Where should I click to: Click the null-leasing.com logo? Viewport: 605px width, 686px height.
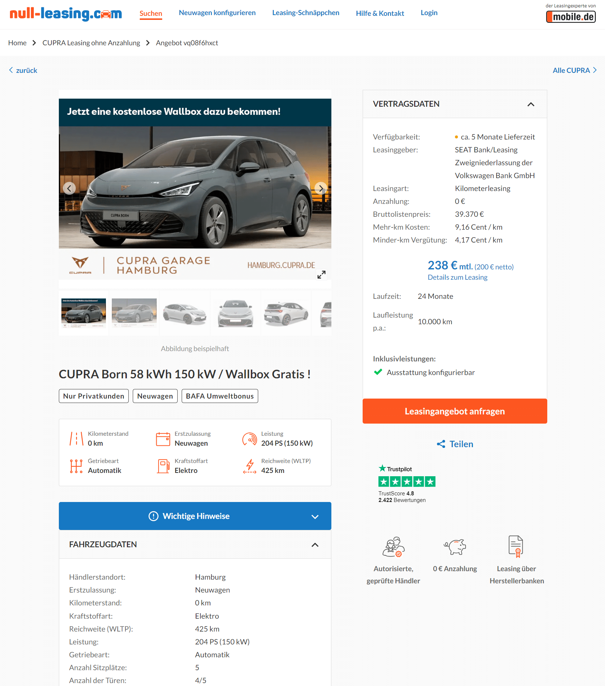pos(65,14)
